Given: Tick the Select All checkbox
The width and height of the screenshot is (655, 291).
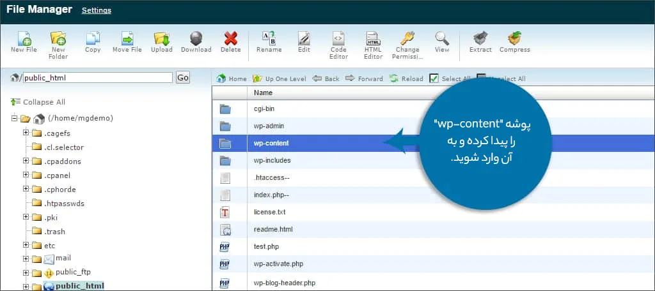Looking at the screenshot, I should pyautogui.click(x=434, y=78).
